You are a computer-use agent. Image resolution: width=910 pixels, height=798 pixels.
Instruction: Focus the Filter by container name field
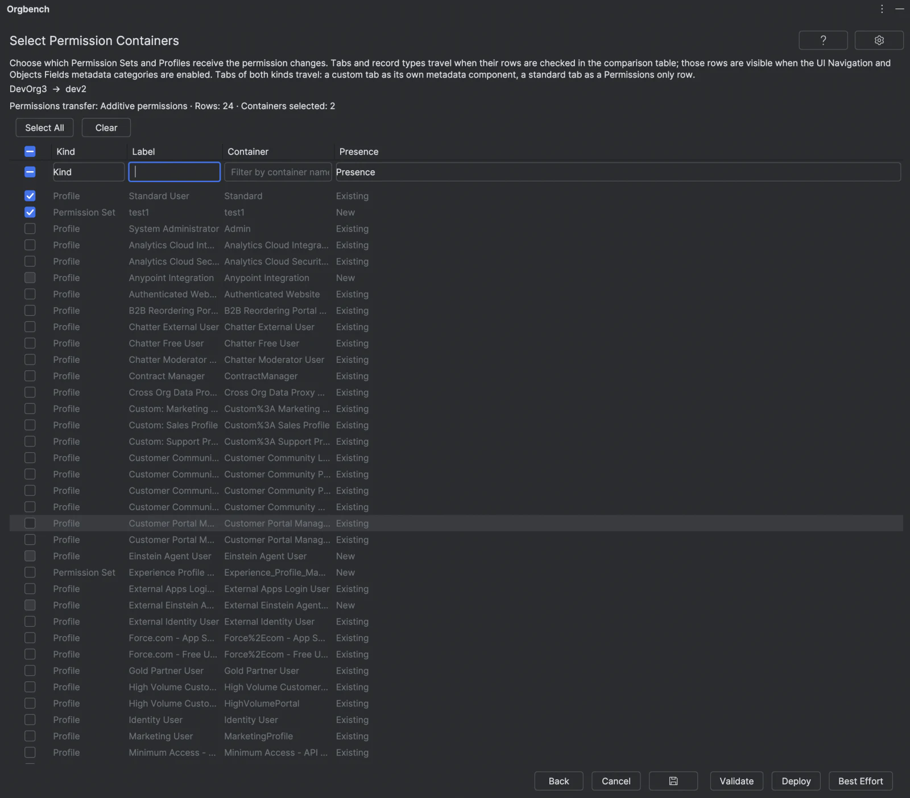(278, 172)
